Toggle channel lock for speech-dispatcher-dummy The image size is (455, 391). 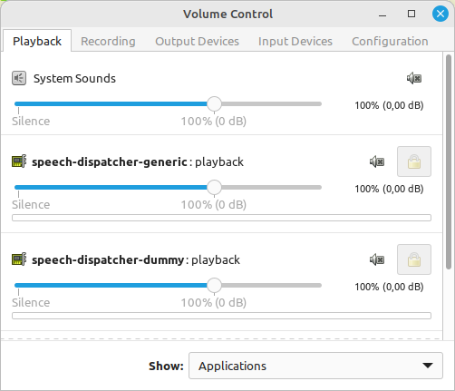[414, 259]
